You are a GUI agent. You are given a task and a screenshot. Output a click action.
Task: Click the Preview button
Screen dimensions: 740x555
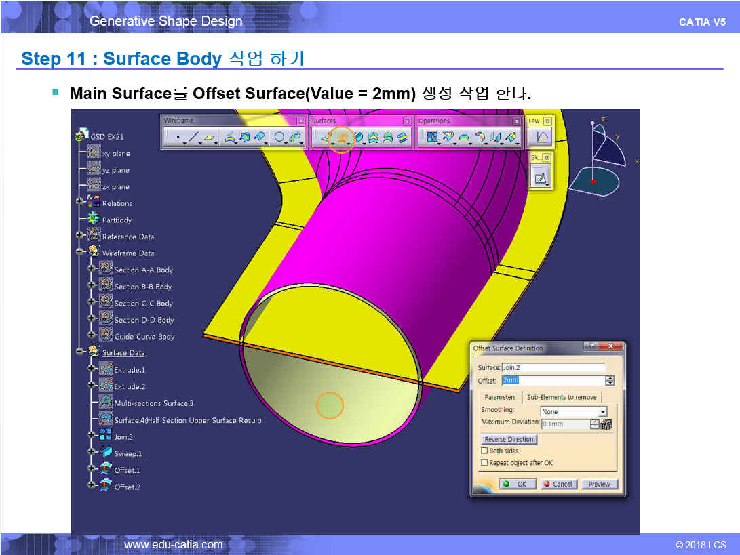599,484
